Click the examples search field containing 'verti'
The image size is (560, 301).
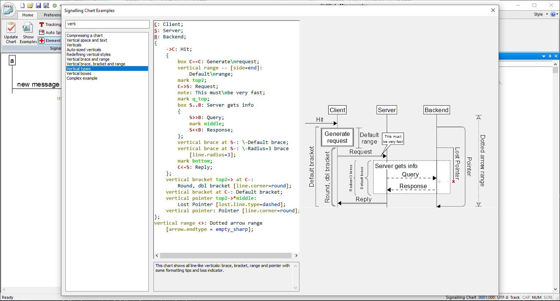107,24
